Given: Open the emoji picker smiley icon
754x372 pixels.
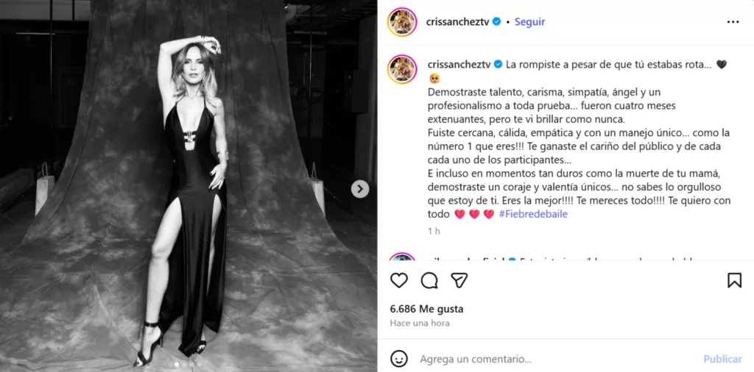Looking at the screenshot, I should 399,359.
